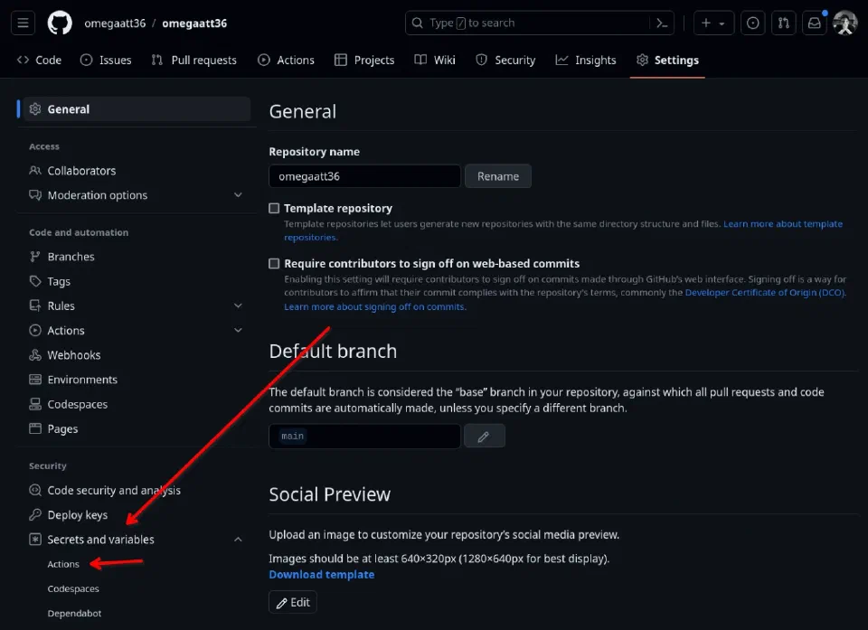Viewport: 868px width, 630px height.
Task: Switch to the Actions tab
Action: [x=286, y=60]
